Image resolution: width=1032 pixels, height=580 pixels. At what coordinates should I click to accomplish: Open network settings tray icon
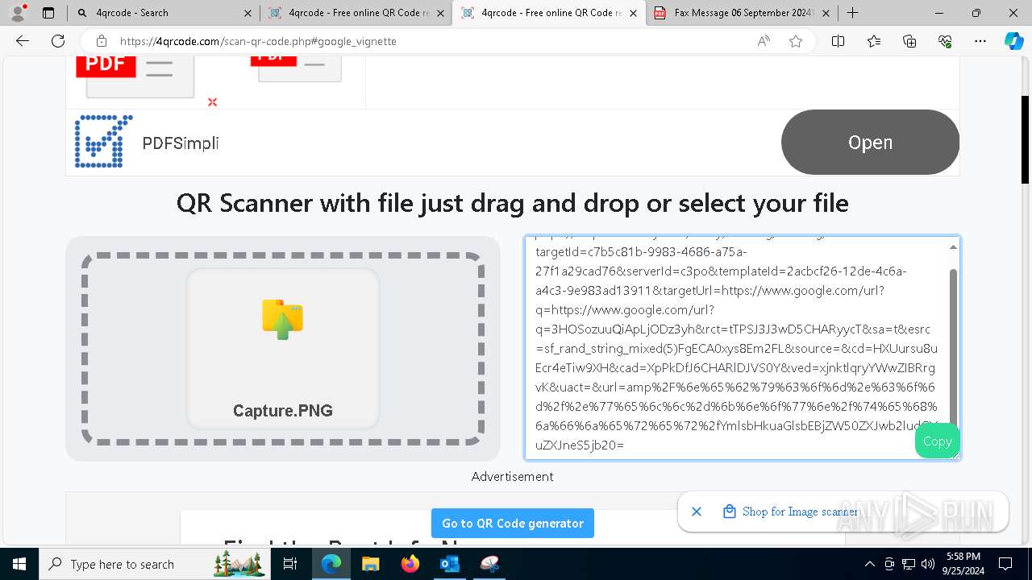click(909, 564)
